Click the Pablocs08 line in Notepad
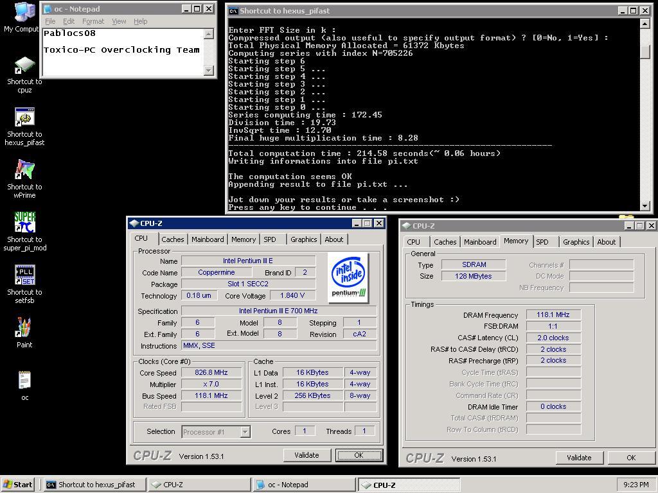 pyautogui.click(x=69, y=33)
